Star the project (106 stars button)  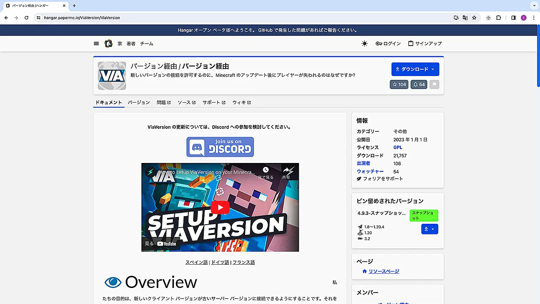[399, 84]
